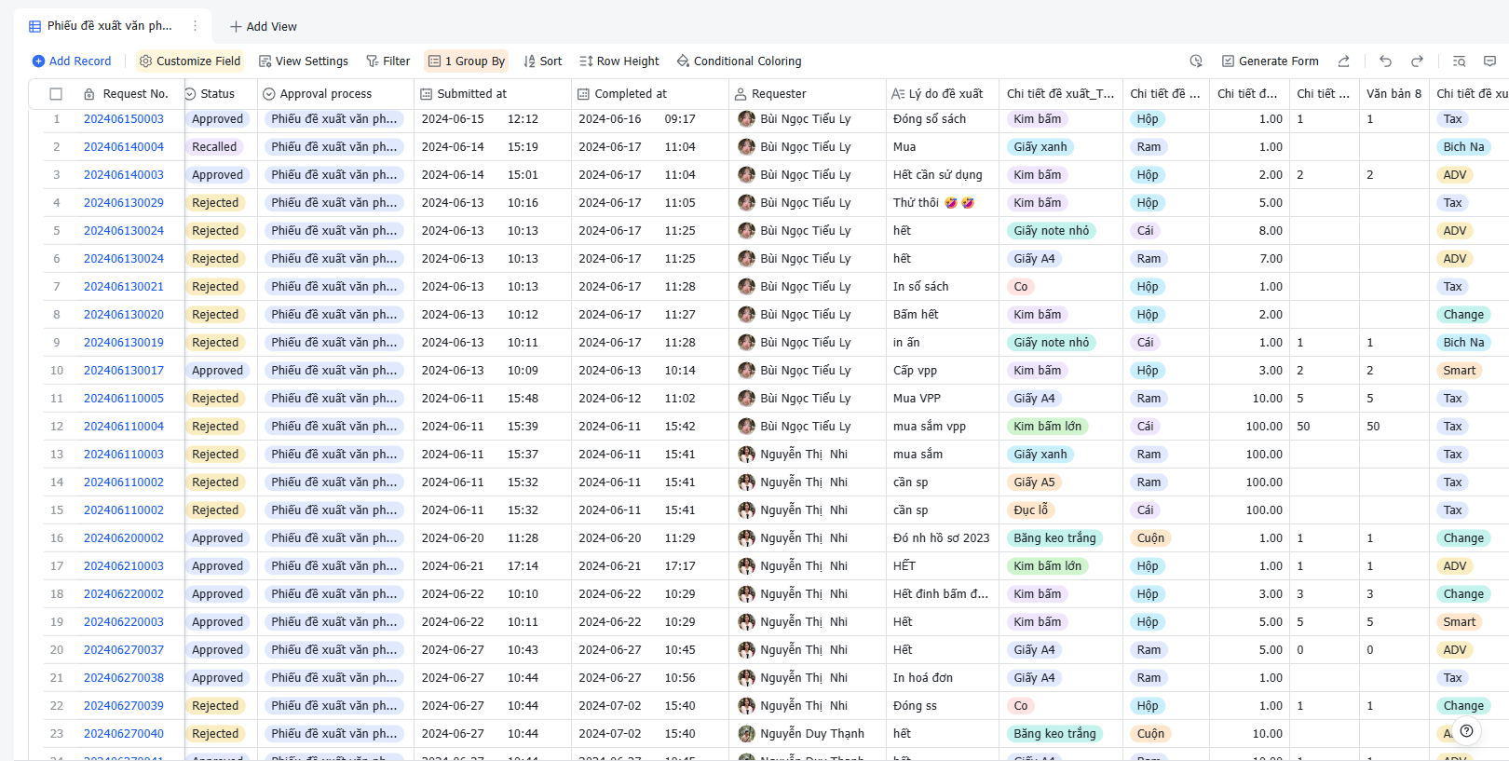Screen dimensions: 1509x761
Task: Click the Approved status in row 10
Action: point(217,371)
